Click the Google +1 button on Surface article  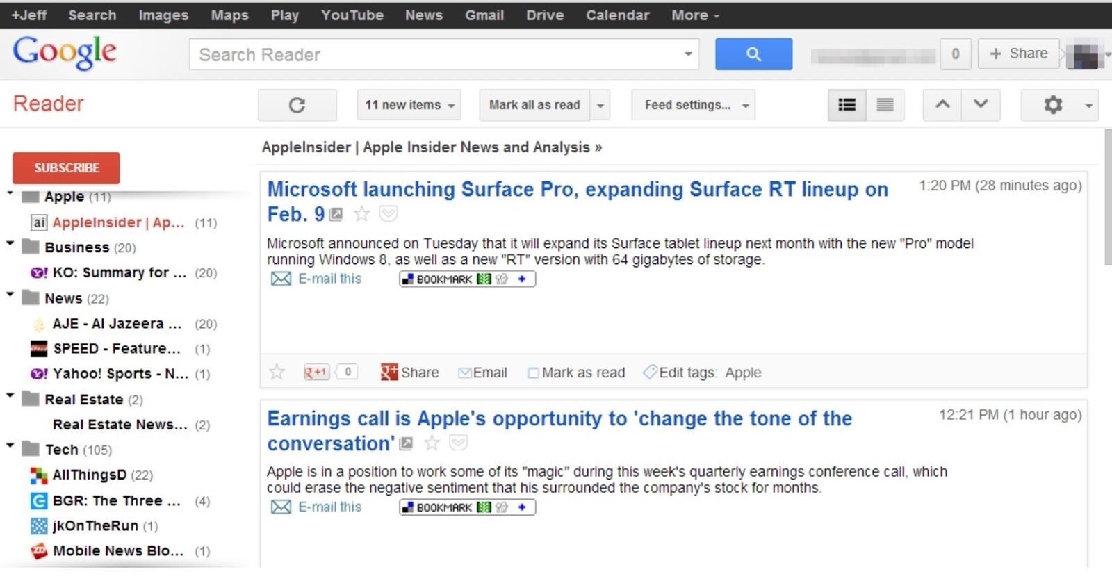pyautogui.click(x=316, y=373)
